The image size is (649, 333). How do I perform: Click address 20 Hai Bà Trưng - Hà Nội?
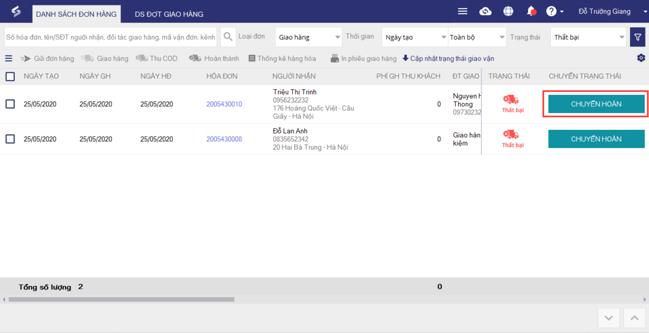(310, 147)
